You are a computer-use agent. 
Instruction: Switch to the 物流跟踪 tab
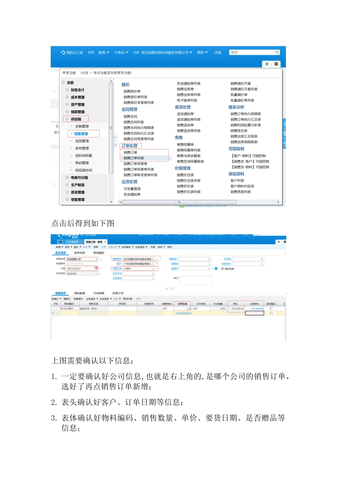point(99,253)
